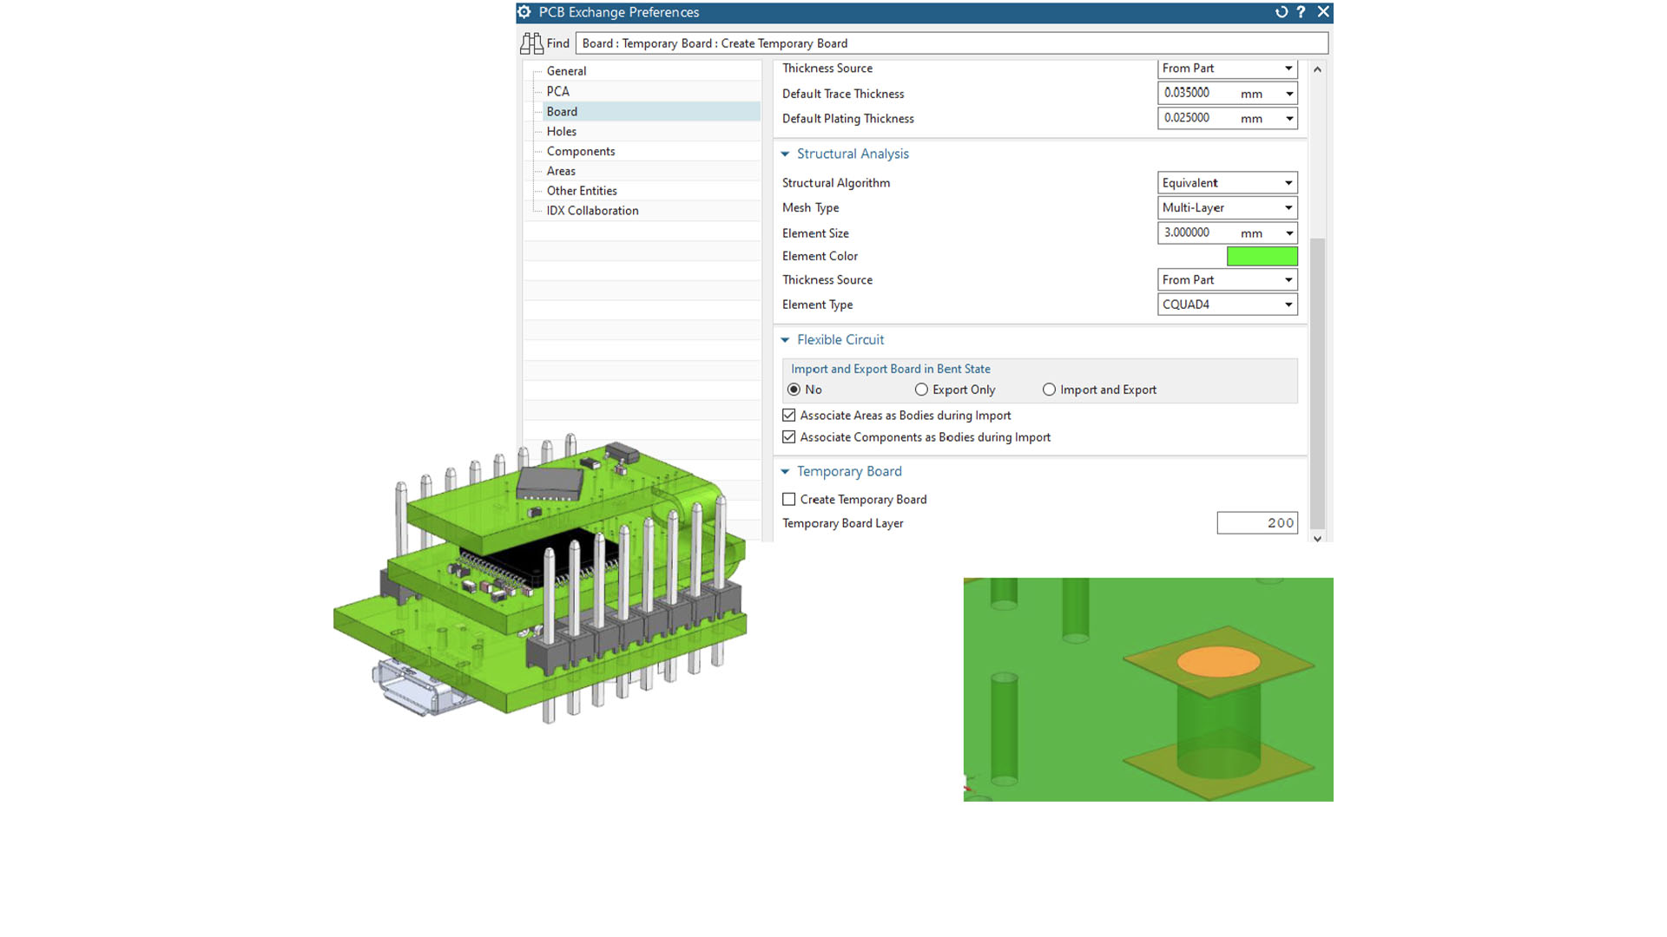Edit the Temporary Board Layer value field
Image resolution: width=1667 pixels, height=937 pixels.
[1257, 522]
